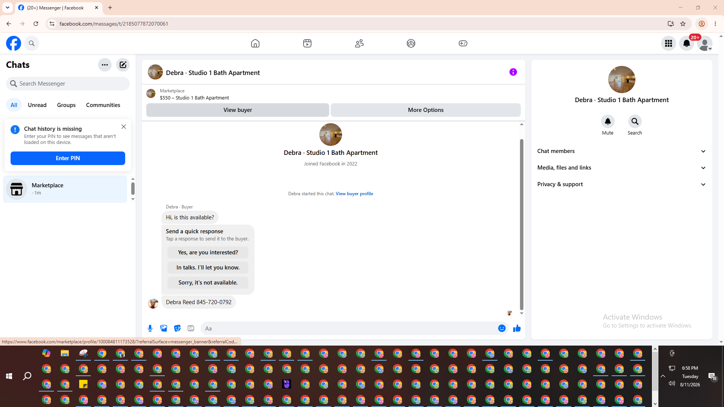Open the Facebook logo home link
Screen dimensions: 724x407
click(x=14, y=43)
